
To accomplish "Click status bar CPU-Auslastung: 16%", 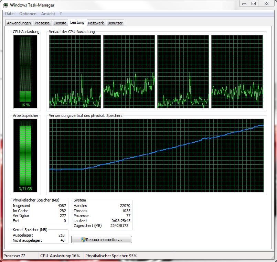I will (x=60, y=256).
